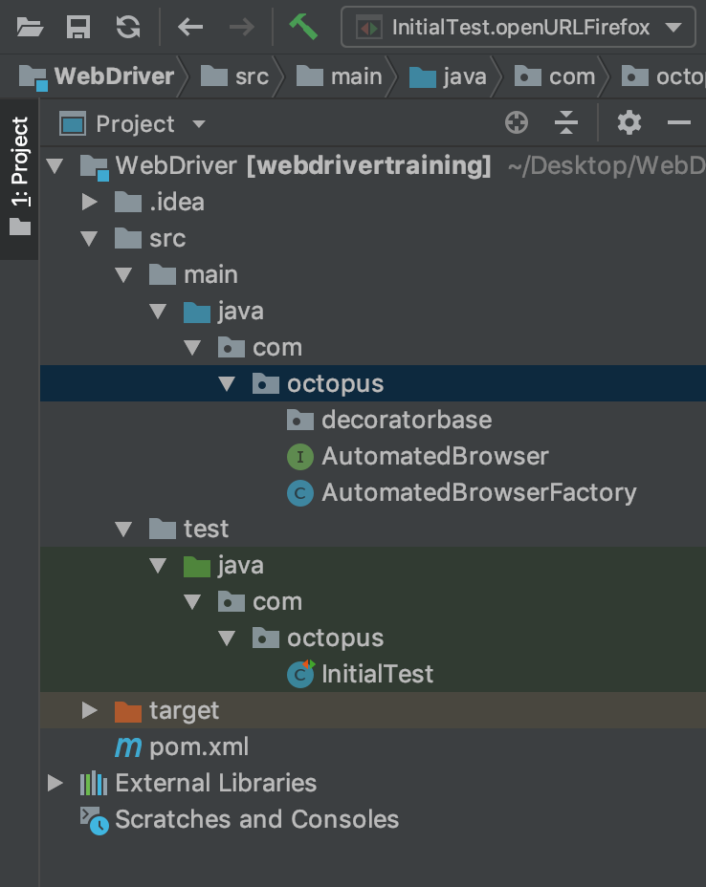Viewport: 706px width, 887px height.
Task: Expand External Libraries node
Action: tap(55, 783)
